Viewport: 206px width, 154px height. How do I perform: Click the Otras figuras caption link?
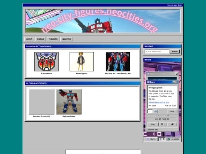pyautogui.click(x=82, y=73)
